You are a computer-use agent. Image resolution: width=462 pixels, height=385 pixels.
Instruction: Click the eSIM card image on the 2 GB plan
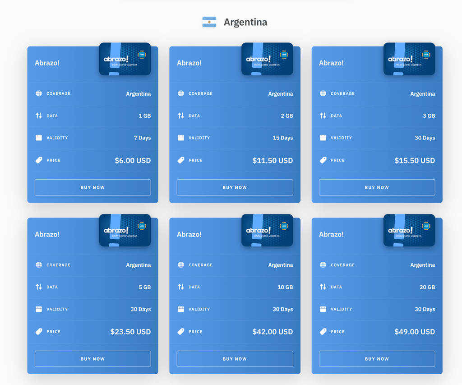pyautogui.click(x=267, y=59)
